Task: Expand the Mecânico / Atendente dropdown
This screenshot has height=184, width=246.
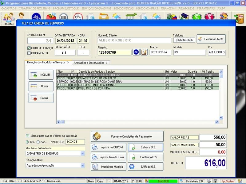Action: point(82,153)
